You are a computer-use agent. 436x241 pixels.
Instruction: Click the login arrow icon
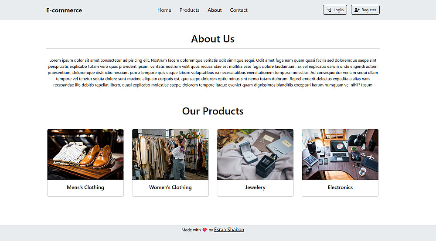[x=329, y=10]
